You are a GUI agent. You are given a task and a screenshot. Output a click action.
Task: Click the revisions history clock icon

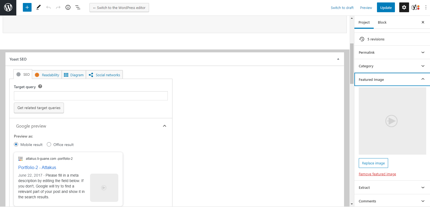pos(362,39)
